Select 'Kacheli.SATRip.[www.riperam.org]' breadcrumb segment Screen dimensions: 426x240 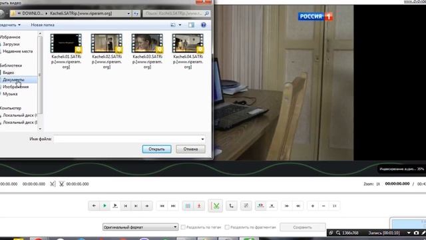coord(81,13)
